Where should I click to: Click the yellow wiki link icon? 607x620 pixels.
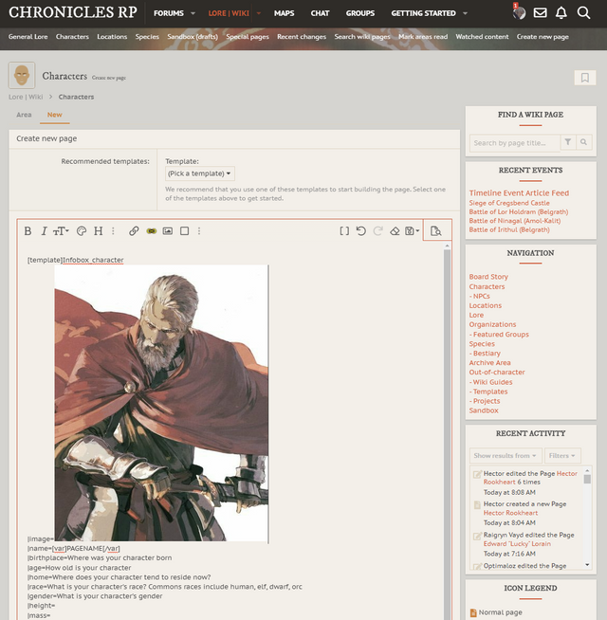152,231
